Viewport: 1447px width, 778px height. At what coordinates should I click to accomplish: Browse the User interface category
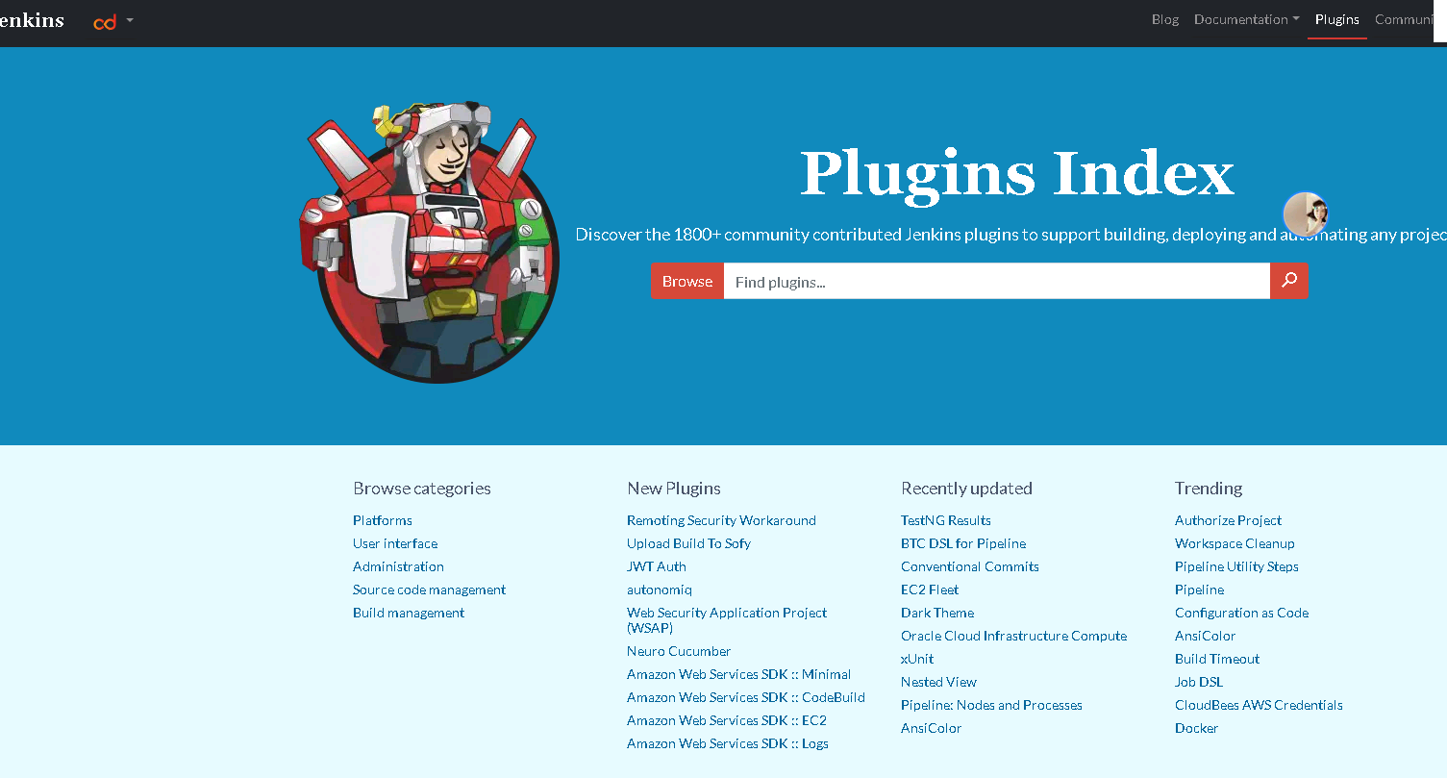click(x=395, y=543)
